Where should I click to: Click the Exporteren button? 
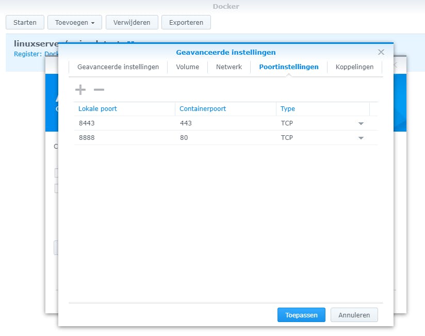click(186, 22)
